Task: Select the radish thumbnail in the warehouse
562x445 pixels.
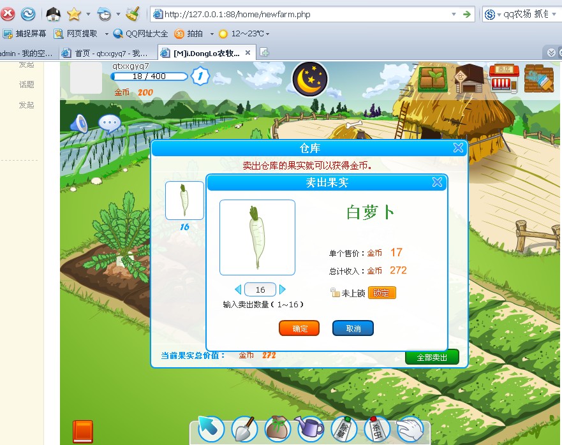Action: point(184,200)
